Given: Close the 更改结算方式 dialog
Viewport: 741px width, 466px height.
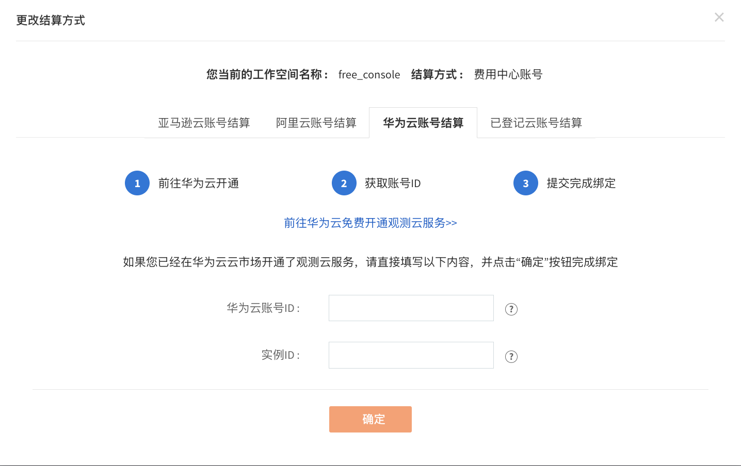Looking at the screenshot, I should 719,18.
